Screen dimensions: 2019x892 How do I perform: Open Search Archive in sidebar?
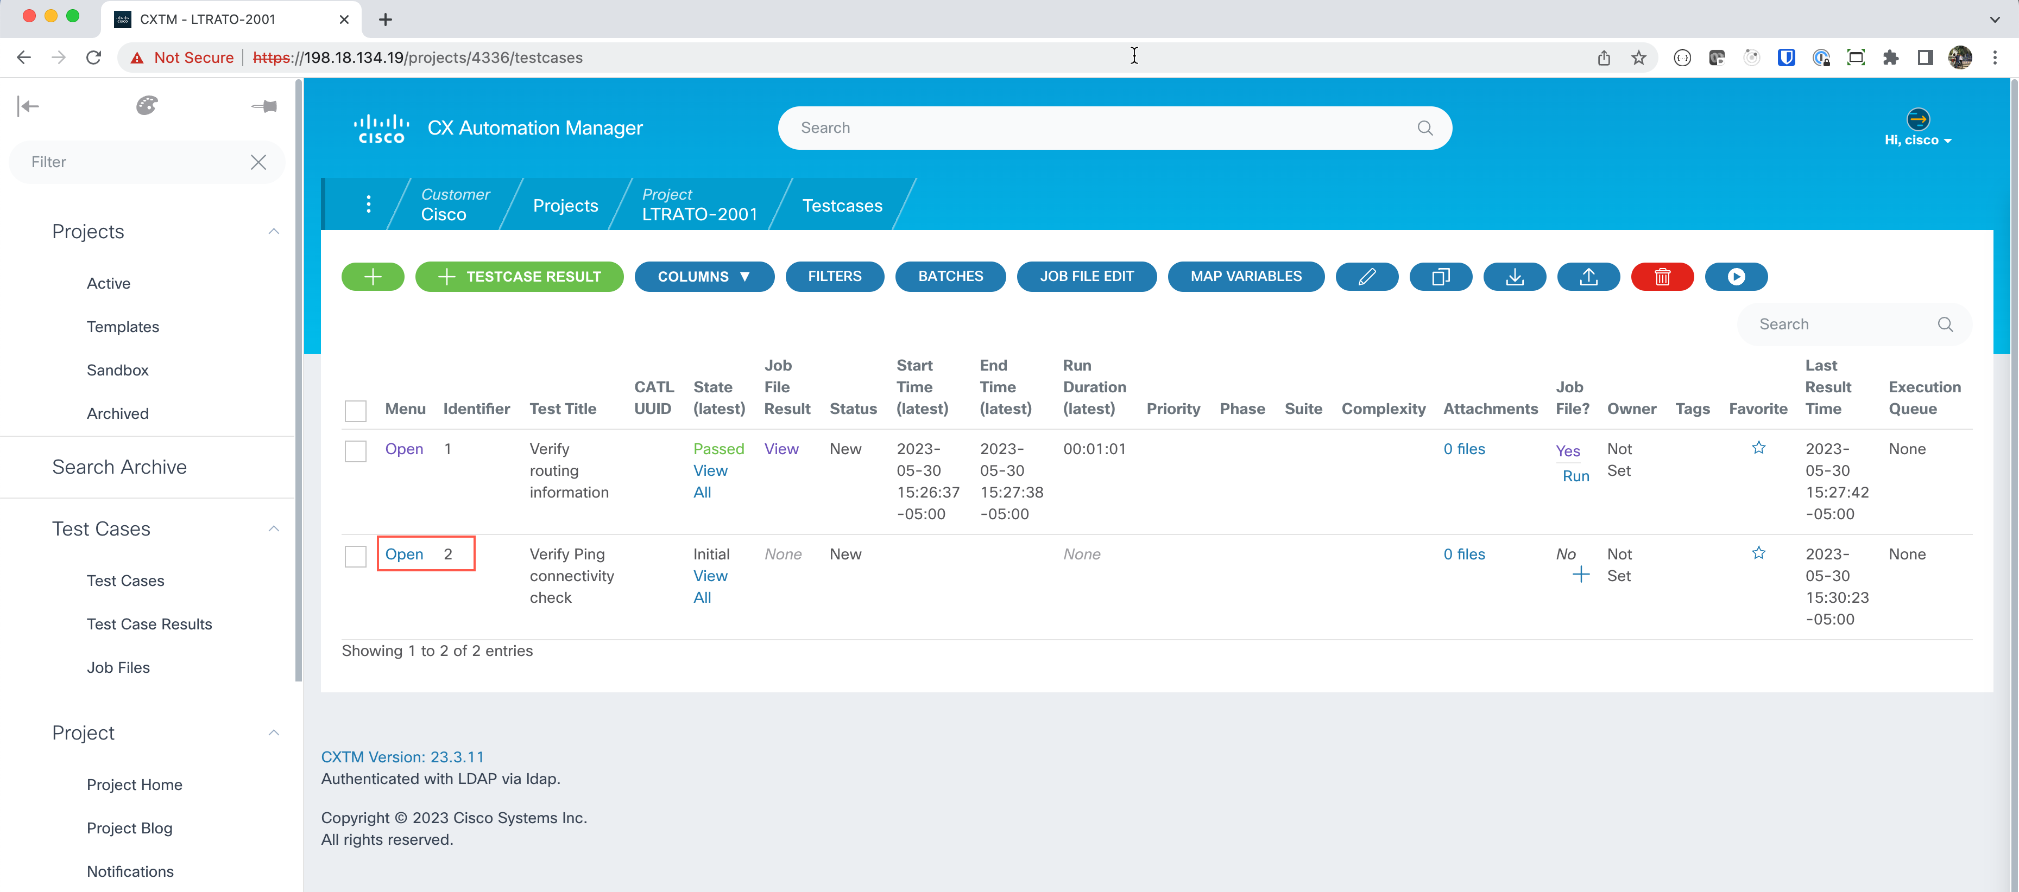click(x=119, y=467)
